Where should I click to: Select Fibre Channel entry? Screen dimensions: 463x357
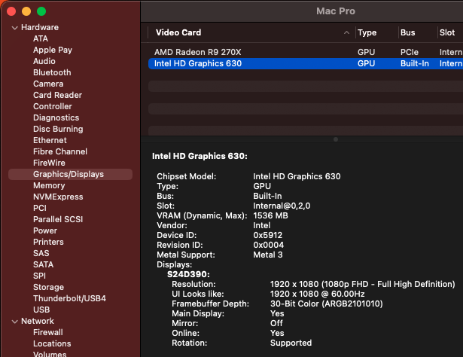[x=60, y=151]
